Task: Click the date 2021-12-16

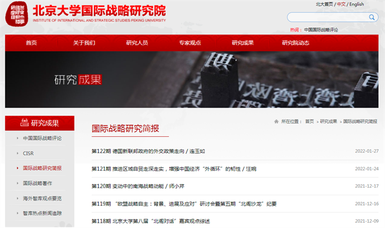Action: [x=367, y=204]
